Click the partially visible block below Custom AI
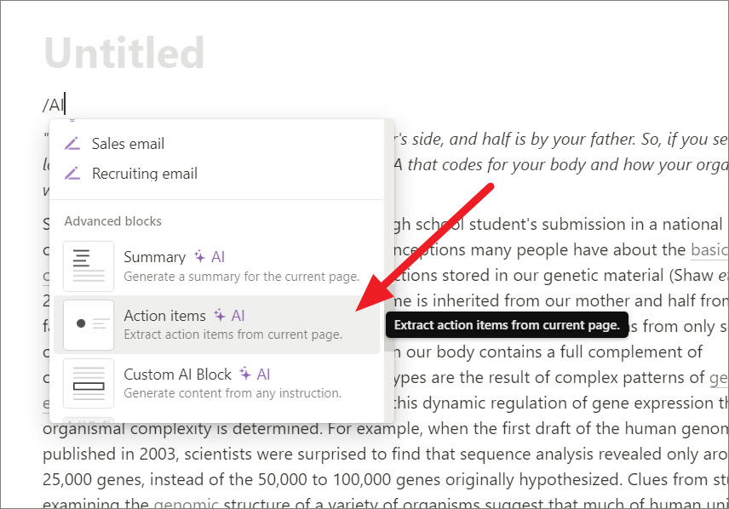The image size is (729, 509). 89,420
